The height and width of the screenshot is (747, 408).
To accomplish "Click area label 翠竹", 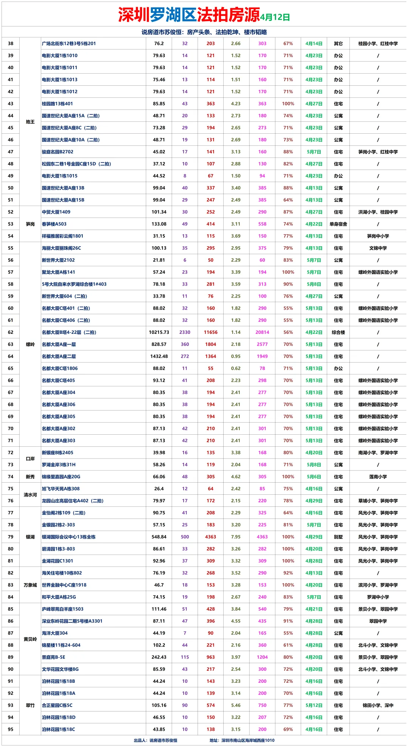I will pyautogui.click(x=30, y=705).
